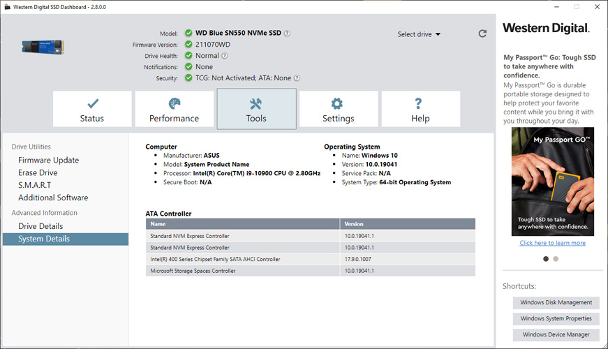Image resolution: width=608 pixels, height=349 pixels.
Task: Switch to the Status tab
Action: [92, 109]
